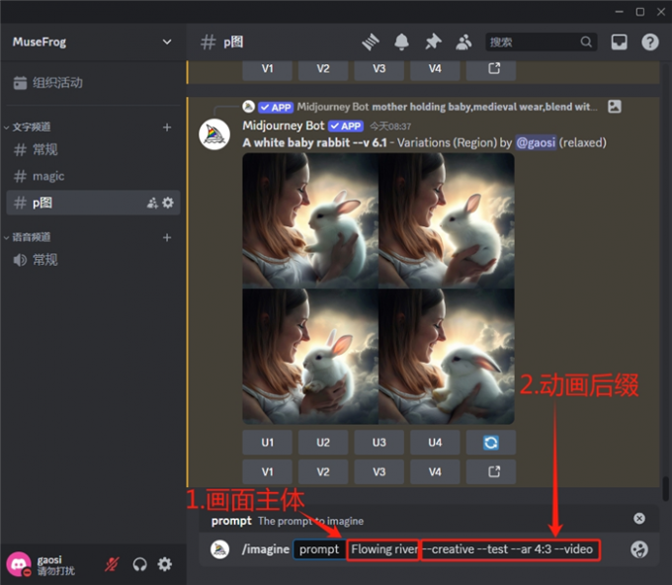
Task: Open the emoji picker icon
Action: [x=639, y=549]
